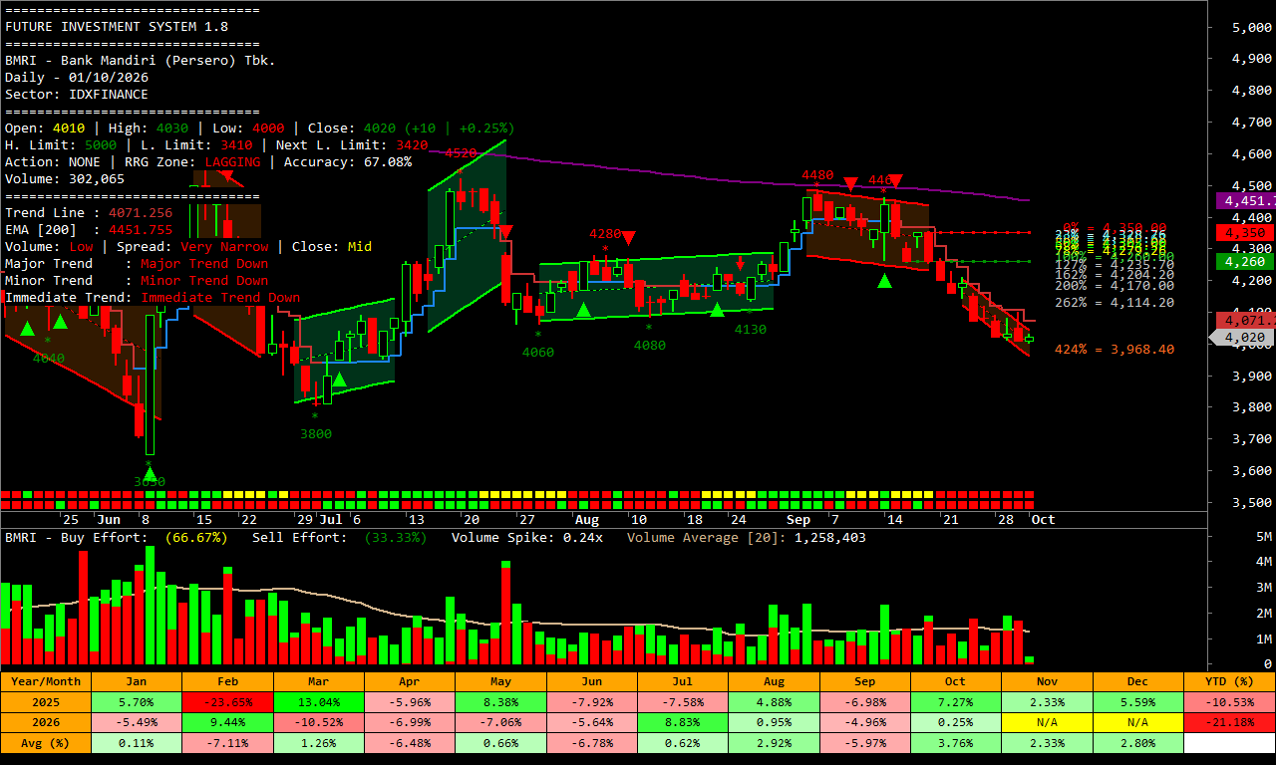Click the green up arrow left of 4130

tap(717, 310)
